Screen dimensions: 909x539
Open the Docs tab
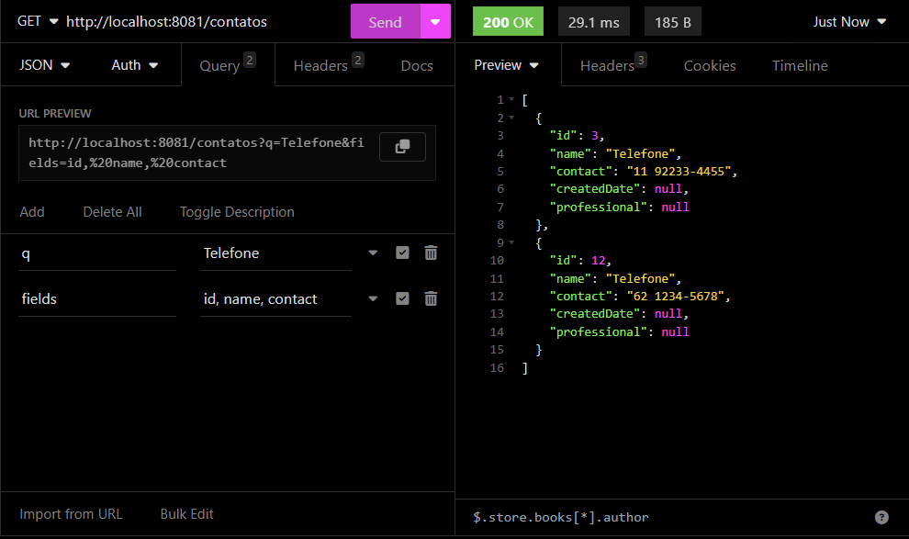pyautogui.click(x=417, y=65)
